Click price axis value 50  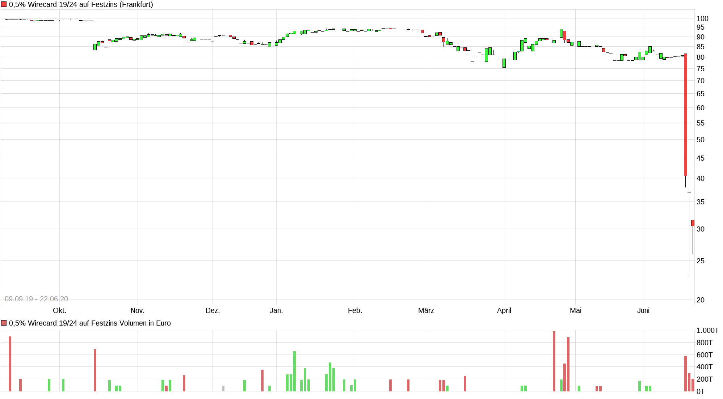tap(701, 140)
